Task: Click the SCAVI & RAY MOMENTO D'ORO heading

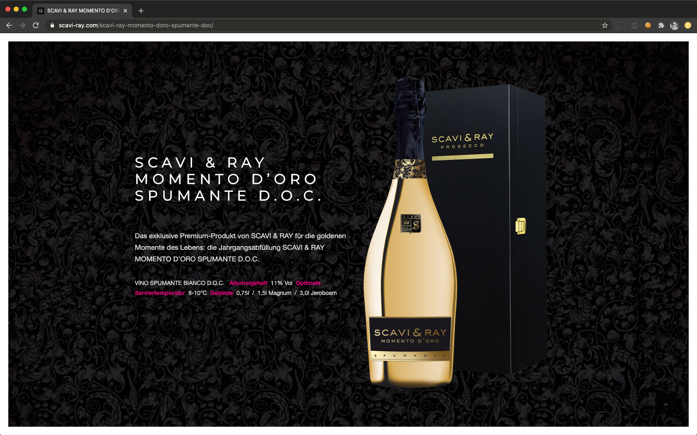Action: 228,179
